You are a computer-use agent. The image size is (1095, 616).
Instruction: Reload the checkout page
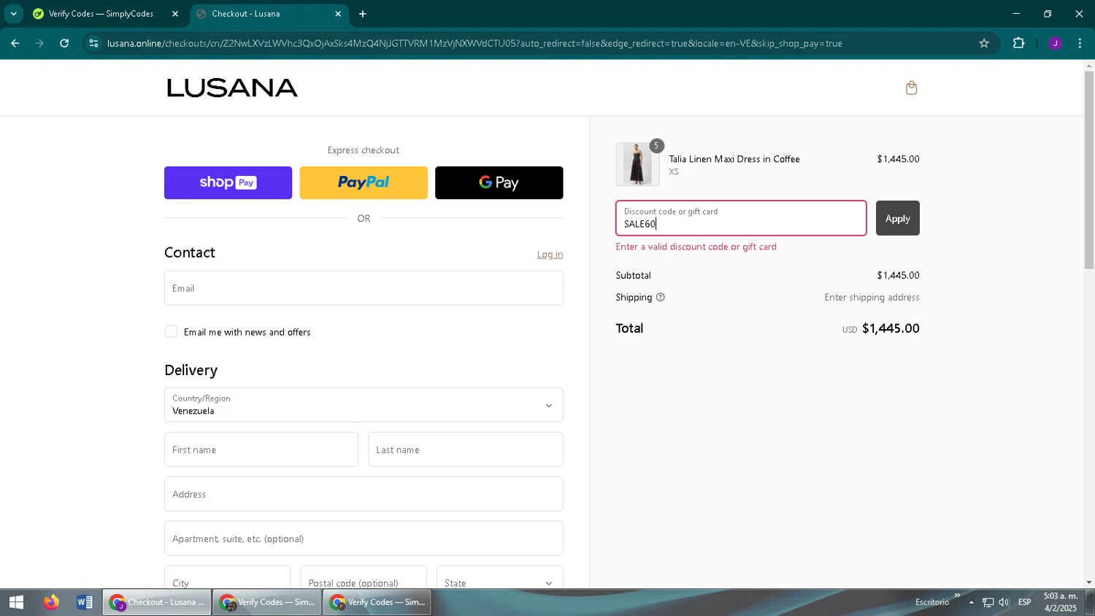coord(64,43)
